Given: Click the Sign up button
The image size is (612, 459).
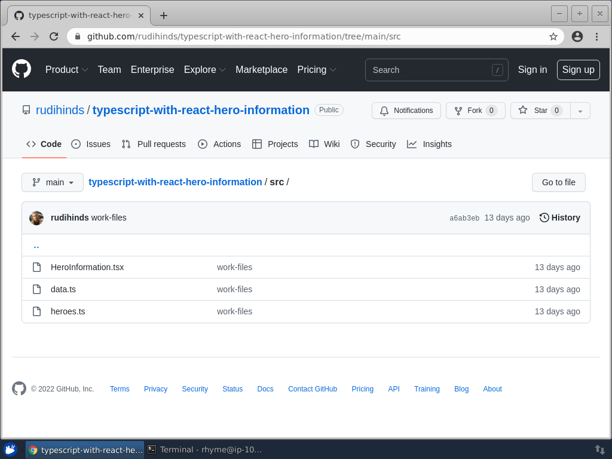Looking at the screenshot, I should click(578, 70).
